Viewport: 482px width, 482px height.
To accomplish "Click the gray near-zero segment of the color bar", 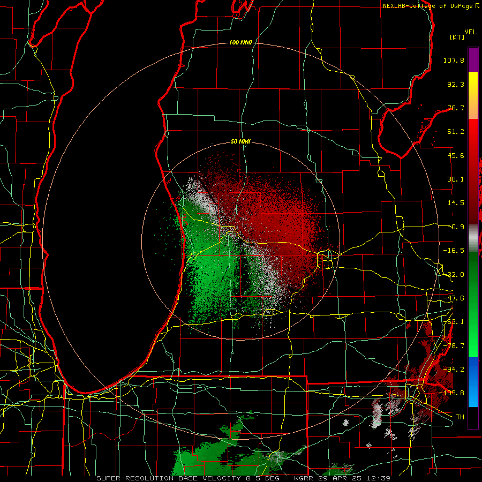I will 473,238.
